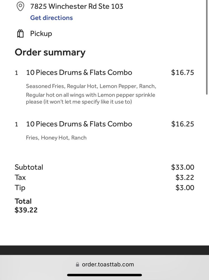209x280 pixels.
Task: Select the 7825 Winchester Rd address text
Action: 77,6
